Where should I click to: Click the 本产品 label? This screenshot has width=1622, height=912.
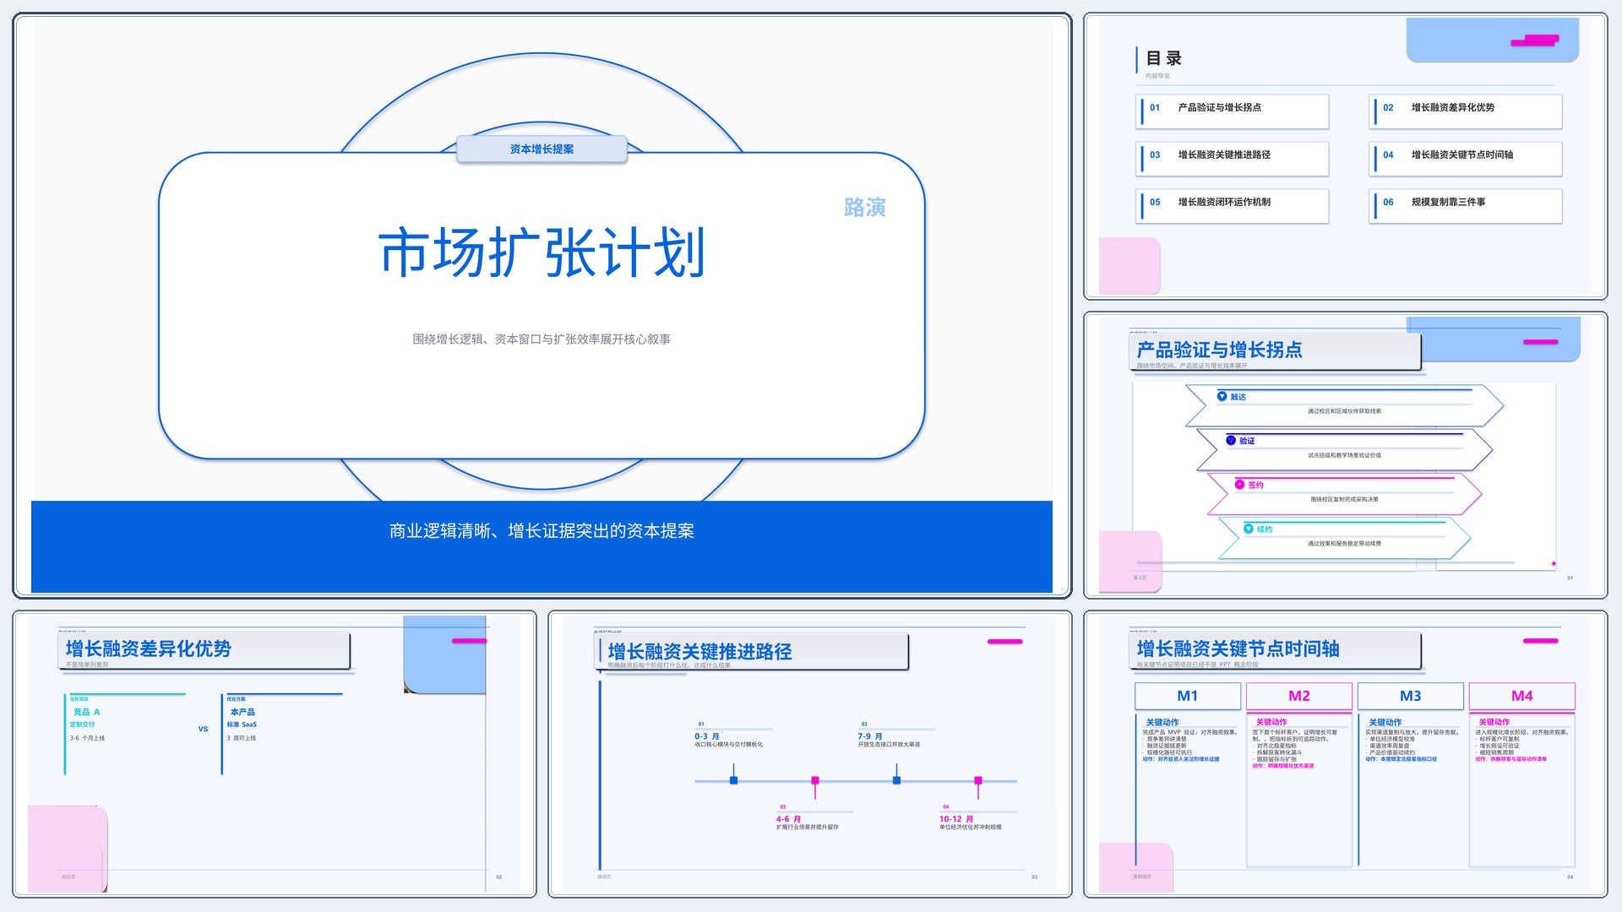(242, 712)
